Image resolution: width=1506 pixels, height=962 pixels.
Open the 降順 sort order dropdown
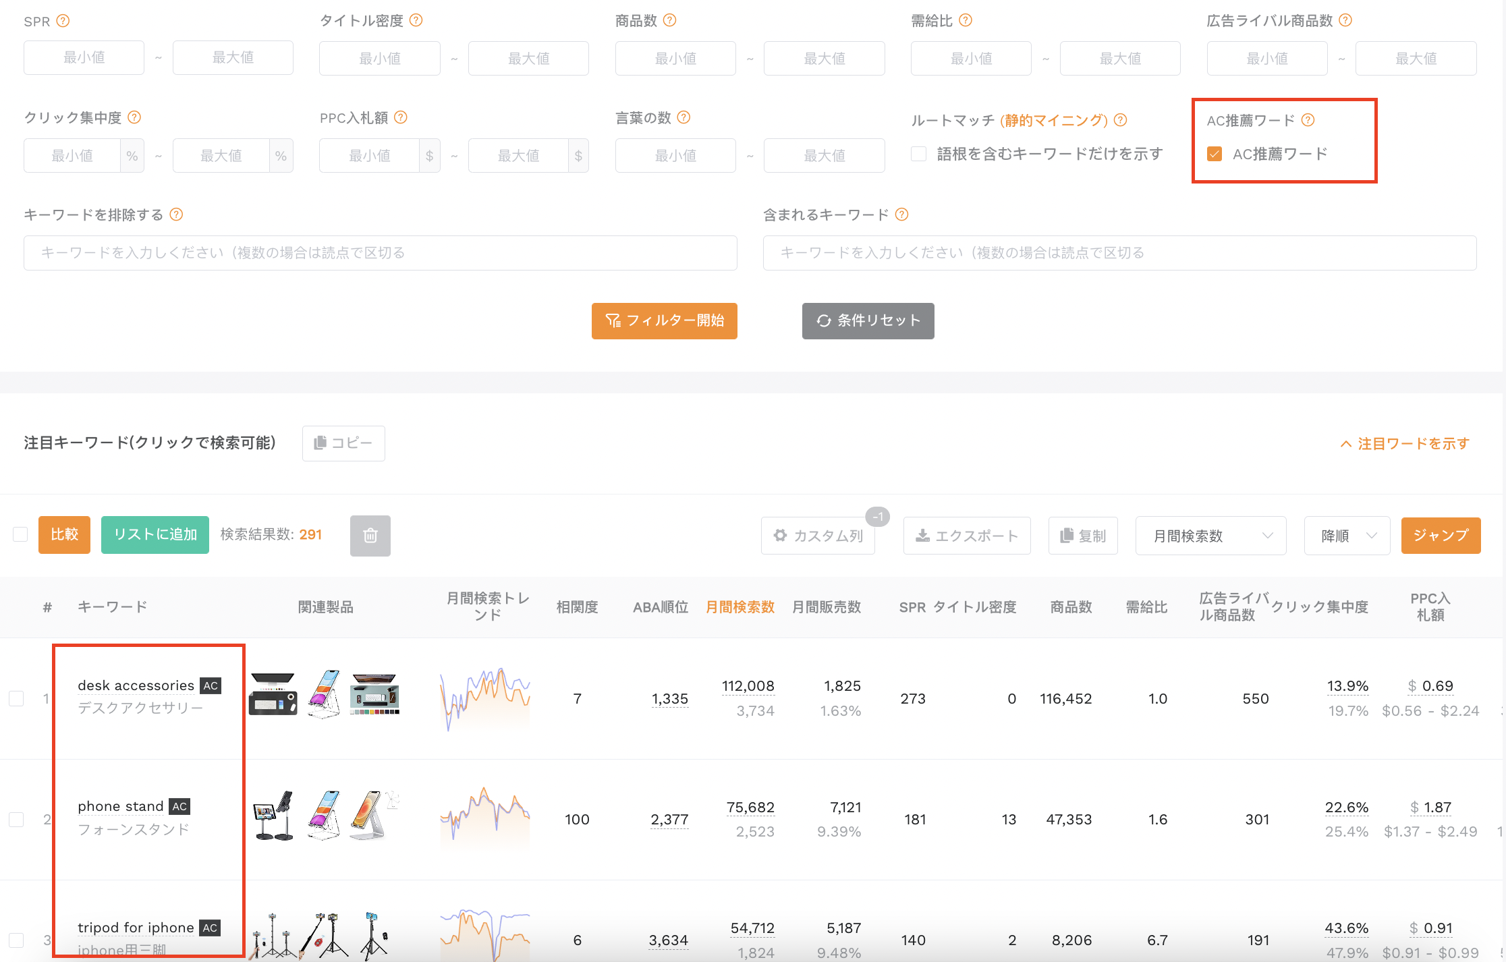[x=1347, y=536]
